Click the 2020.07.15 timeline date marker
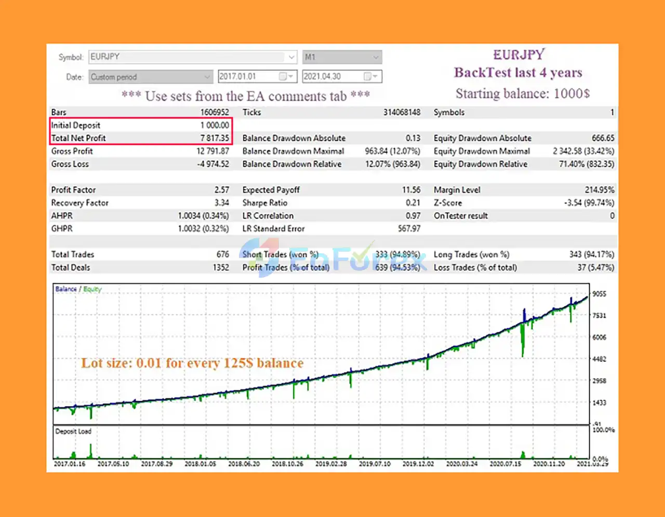The height and width of the screenshot is (517, 665). click(505, 464)
